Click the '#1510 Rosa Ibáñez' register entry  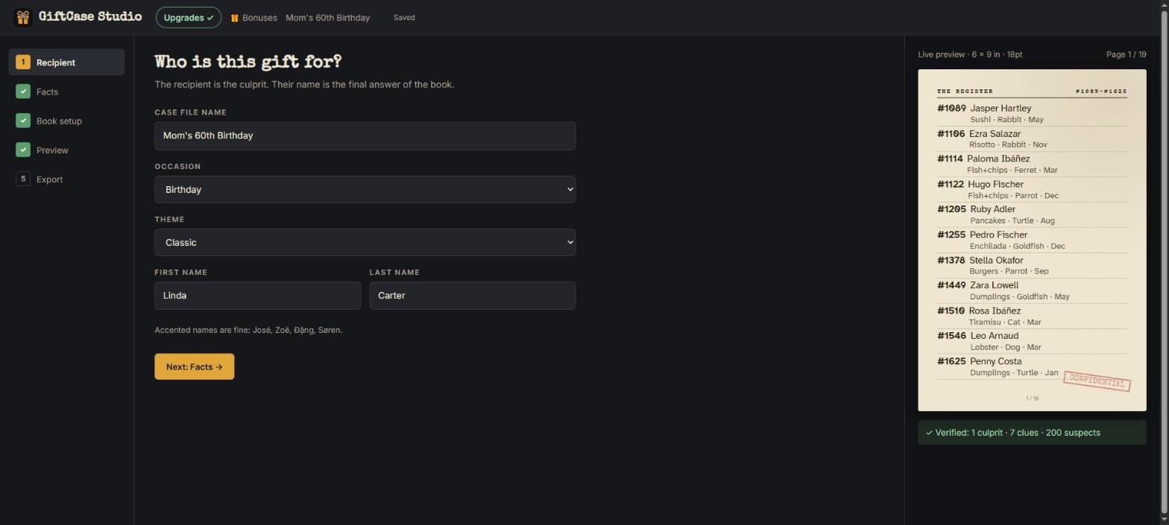point(1032,316)
